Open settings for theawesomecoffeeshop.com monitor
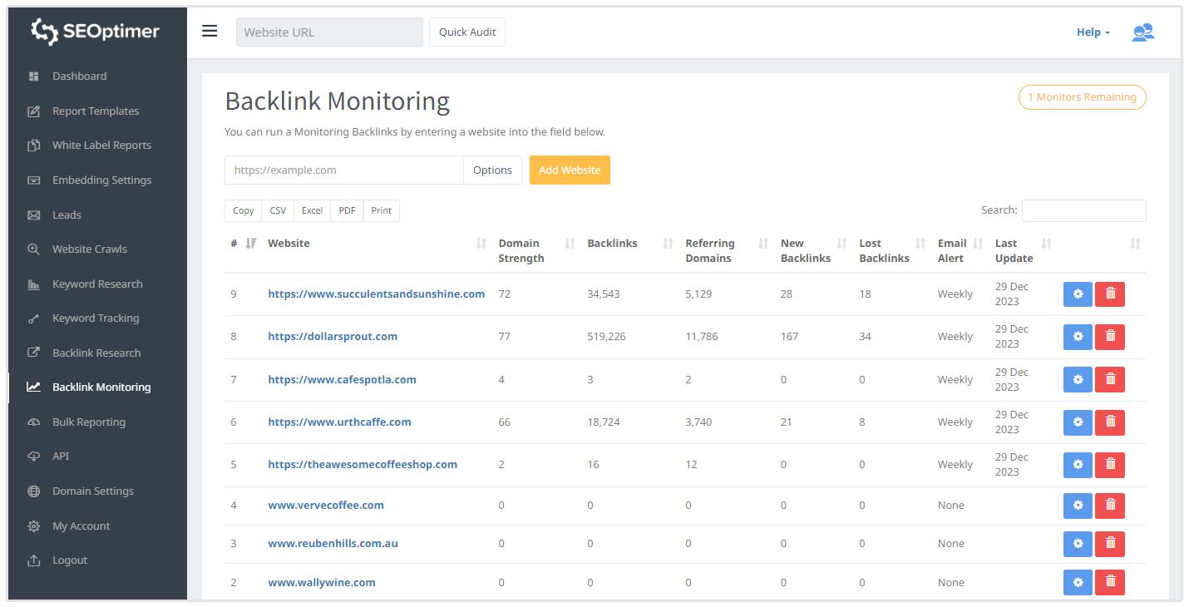The height and width of the screenshot is (607, 1189). point(1078,465)
